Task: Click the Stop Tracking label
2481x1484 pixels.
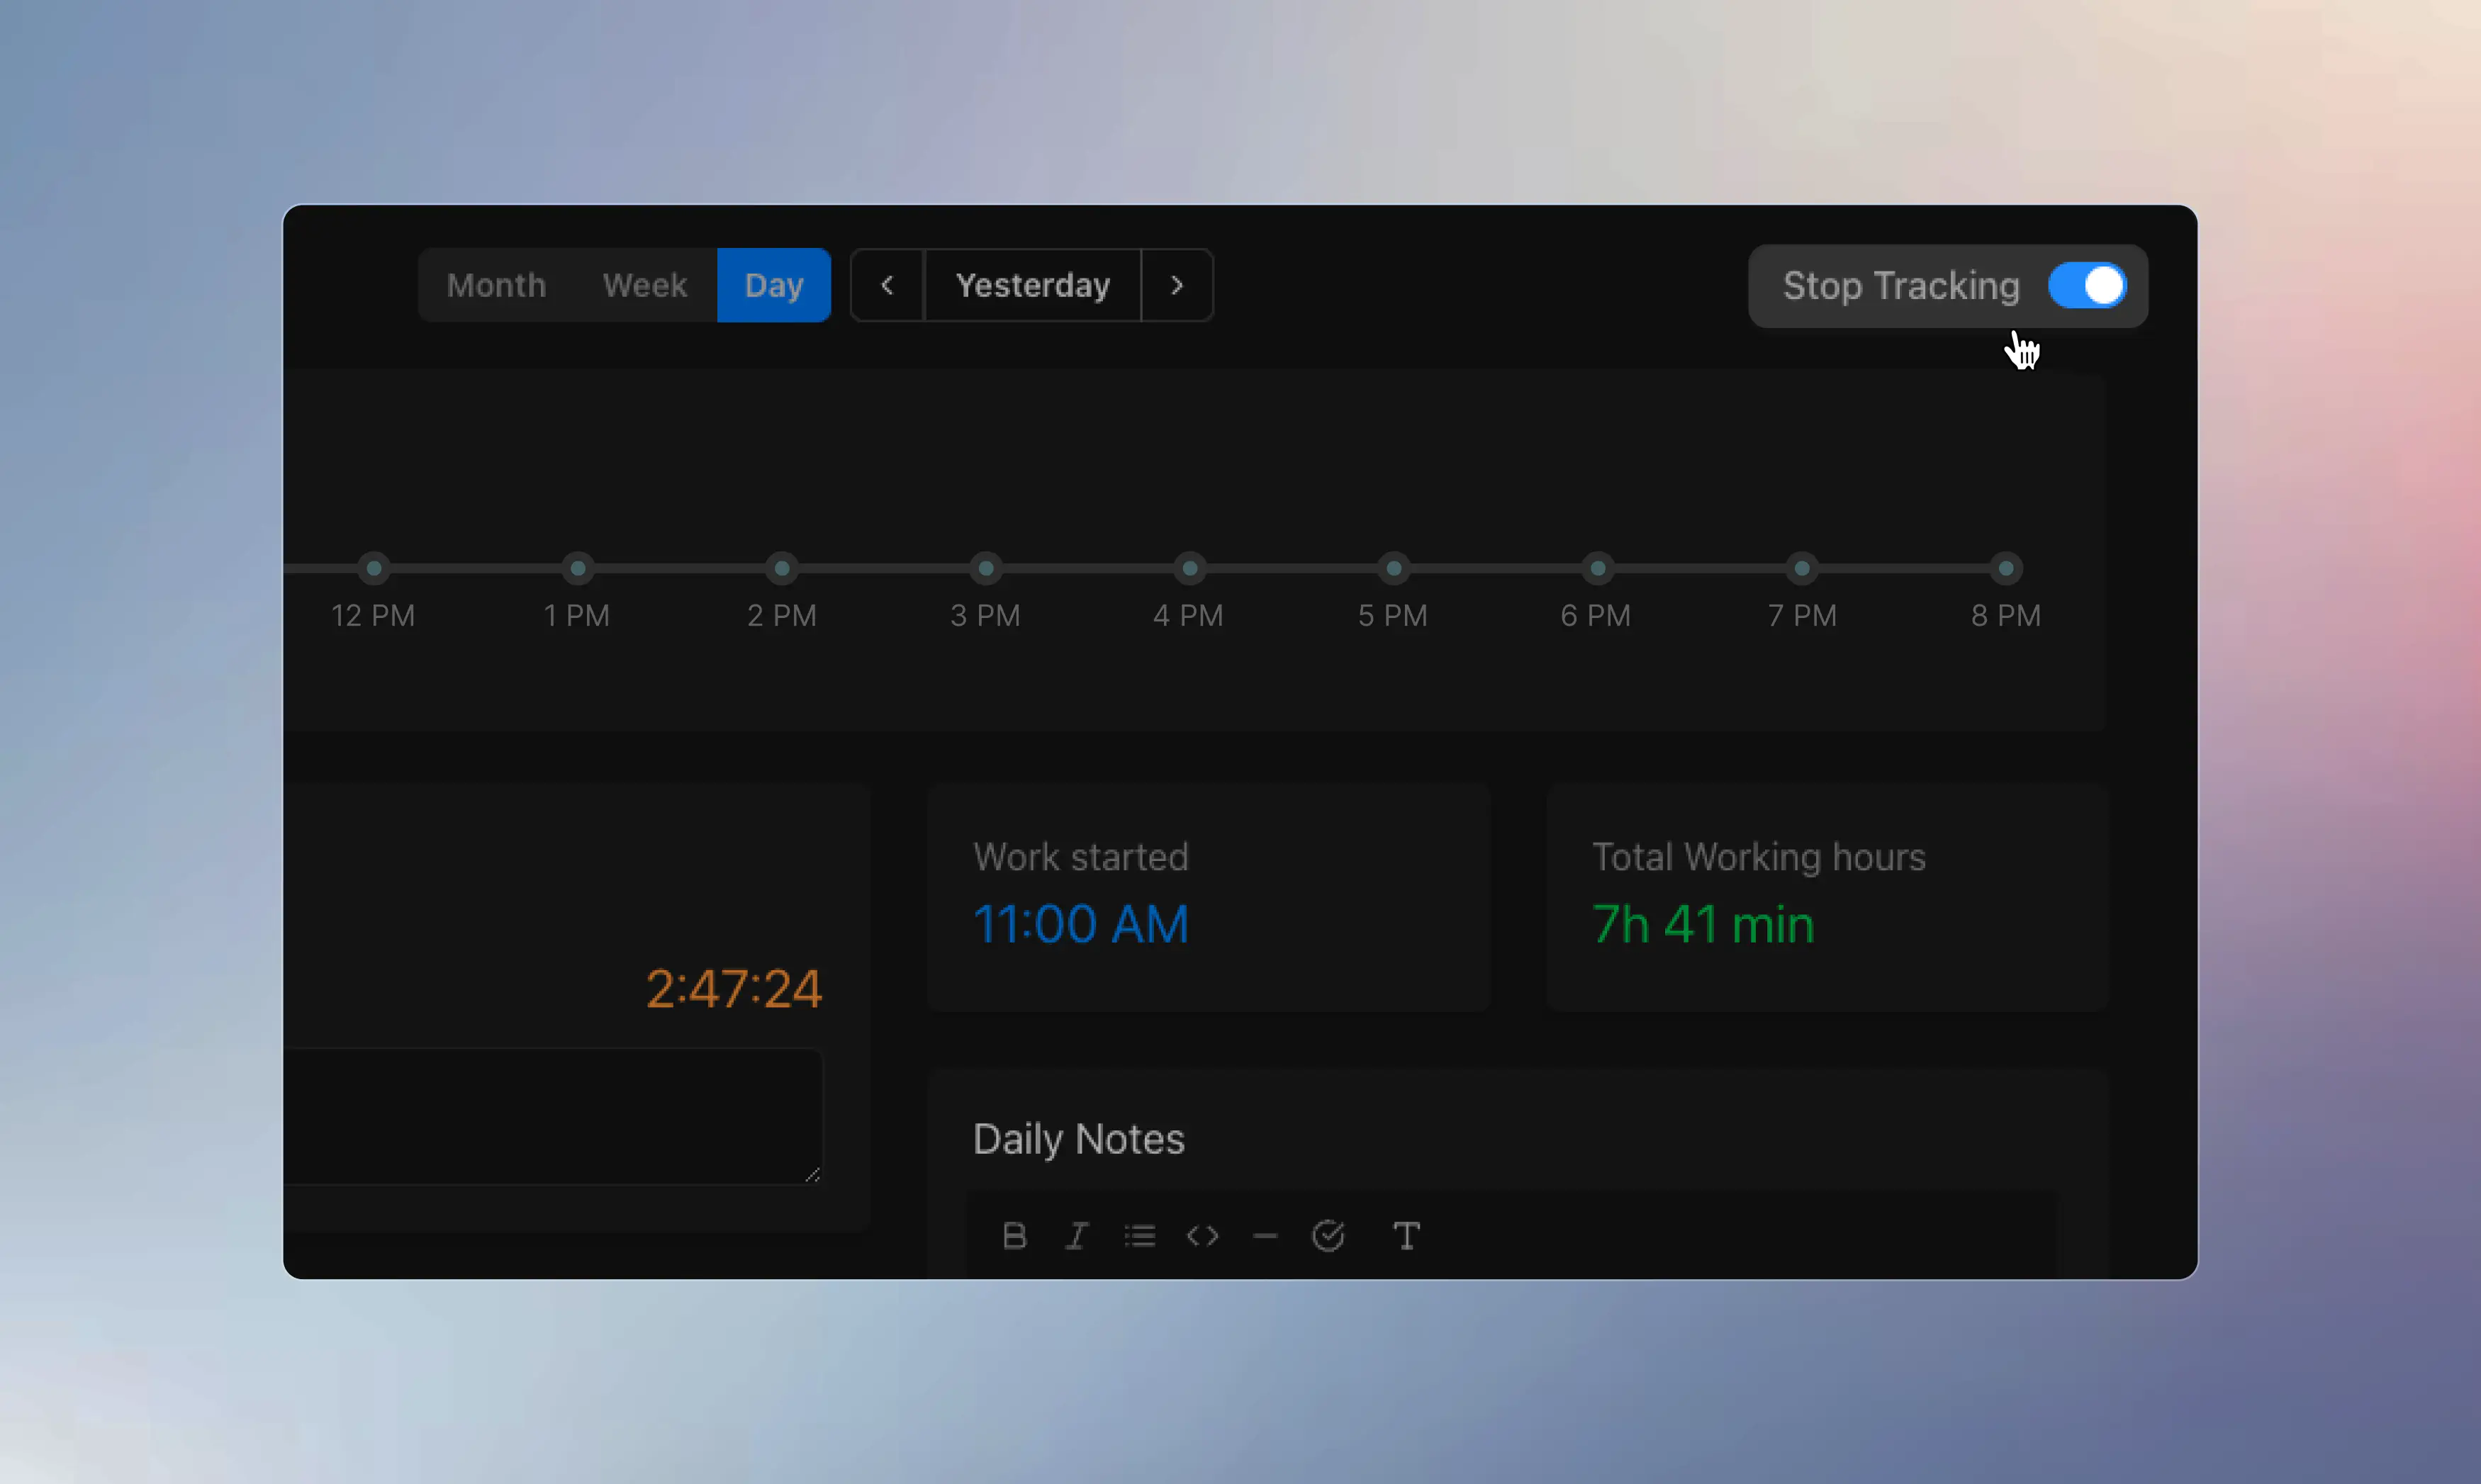Action: 1901,286
